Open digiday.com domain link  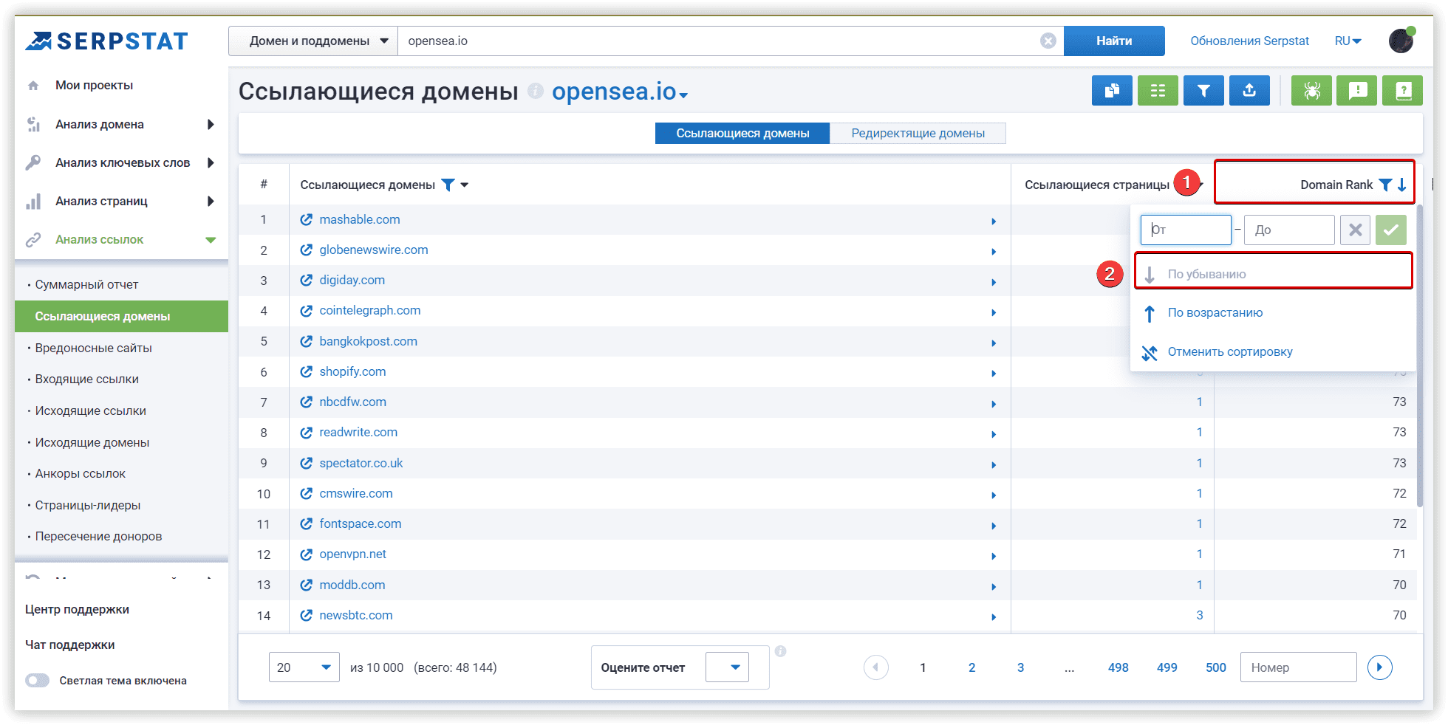tap(352, 280)
